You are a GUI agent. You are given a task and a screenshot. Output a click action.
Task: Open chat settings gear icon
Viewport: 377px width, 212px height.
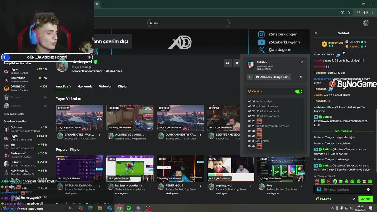click(354, 199)
